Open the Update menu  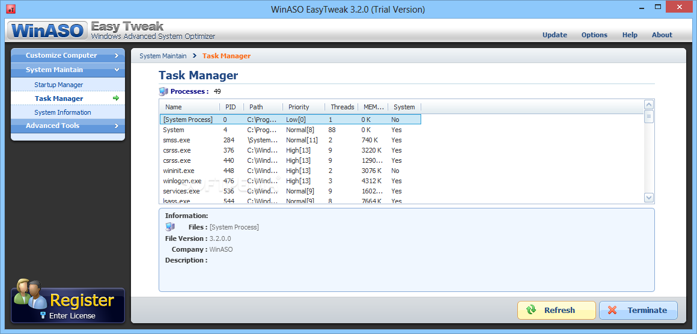pyautogui.click(x=555, y=35)
